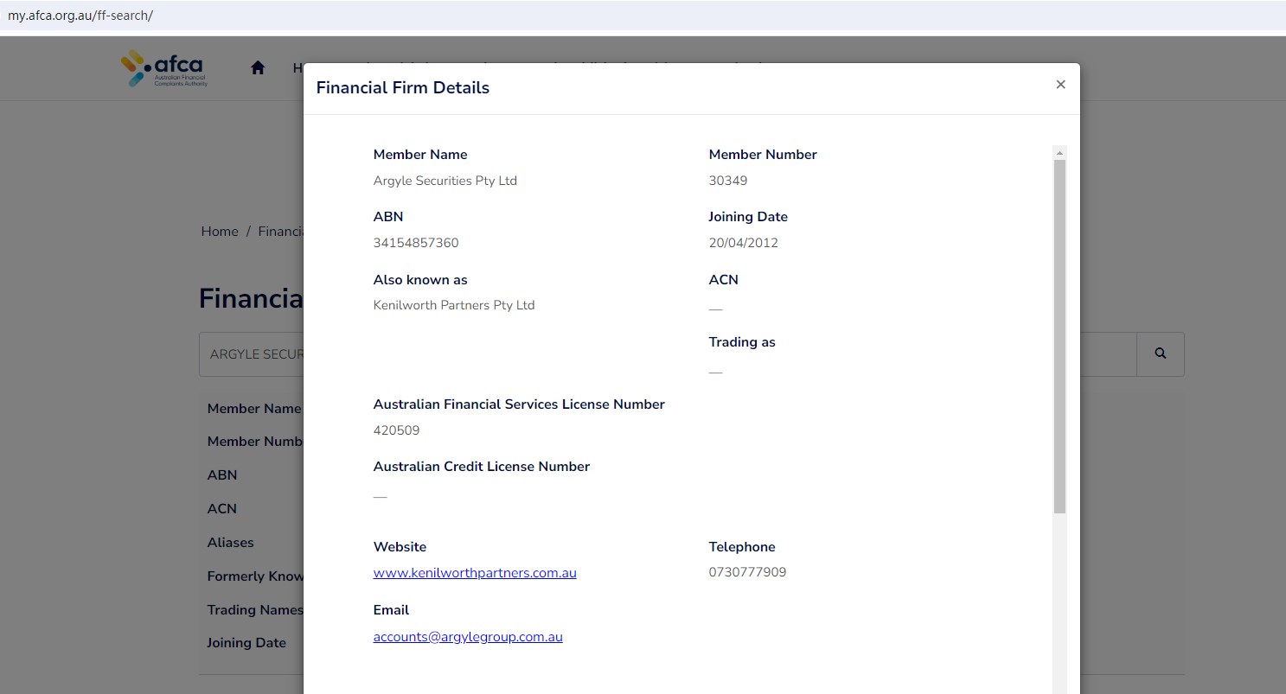This screenshot has height=694, width=1286.
Task: Close the Financial Firm Details dialog
Action: [1060, 85]
